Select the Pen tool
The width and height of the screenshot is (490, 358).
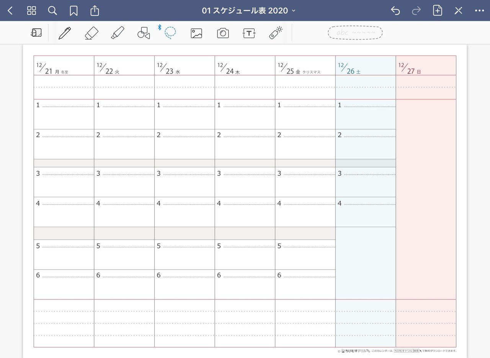click(65, 33)
